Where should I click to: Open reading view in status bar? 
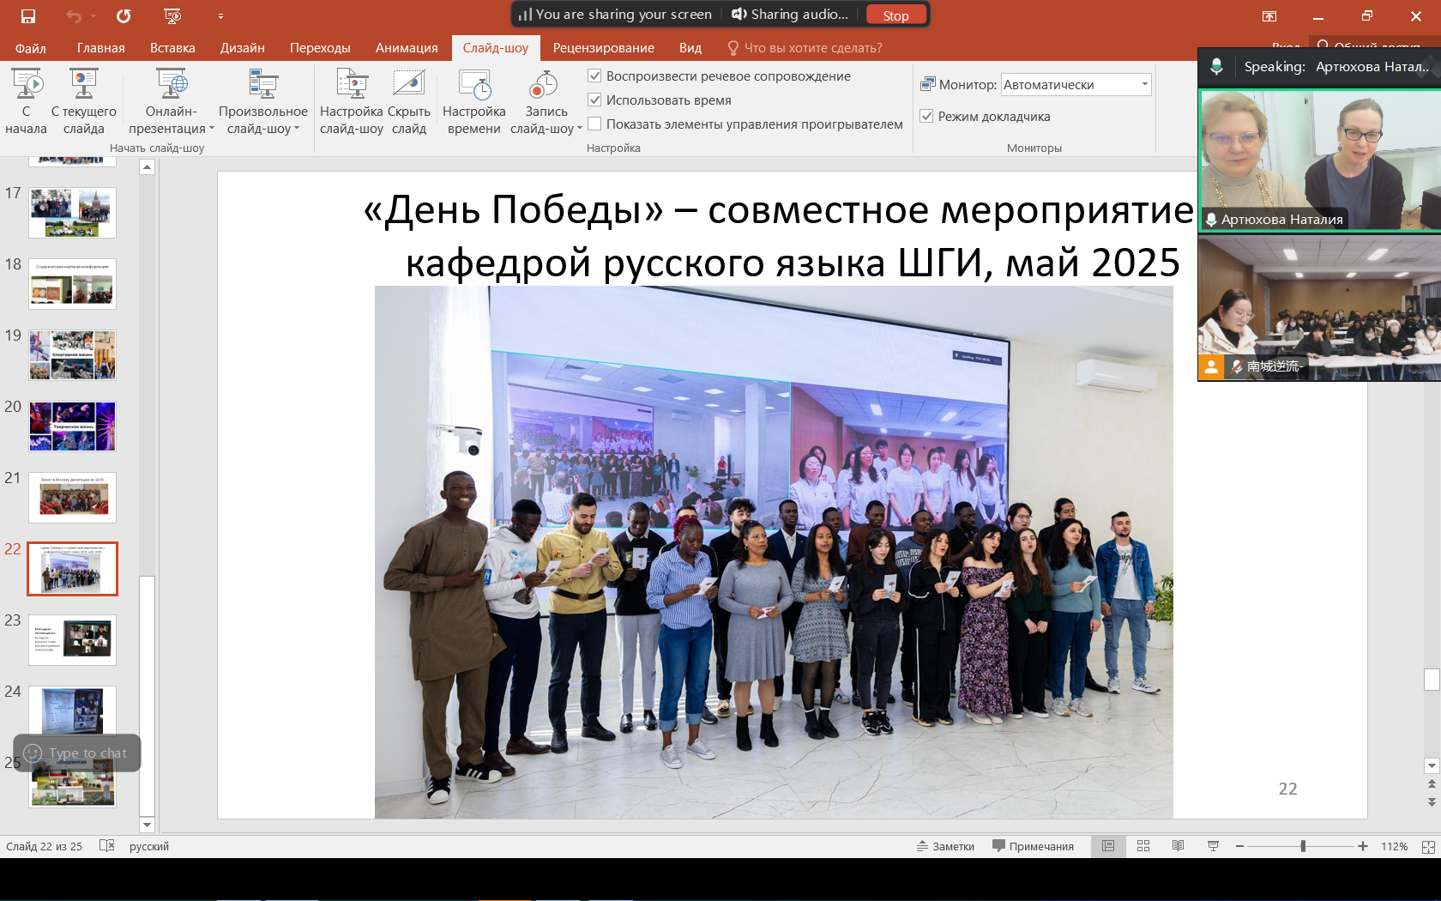(x=1178, y=846)
